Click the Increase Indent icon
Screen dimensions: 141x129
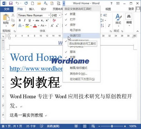tap(105, 15)
